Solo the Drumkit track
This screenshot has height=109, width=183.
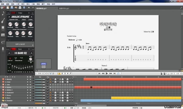coord(27,100)
